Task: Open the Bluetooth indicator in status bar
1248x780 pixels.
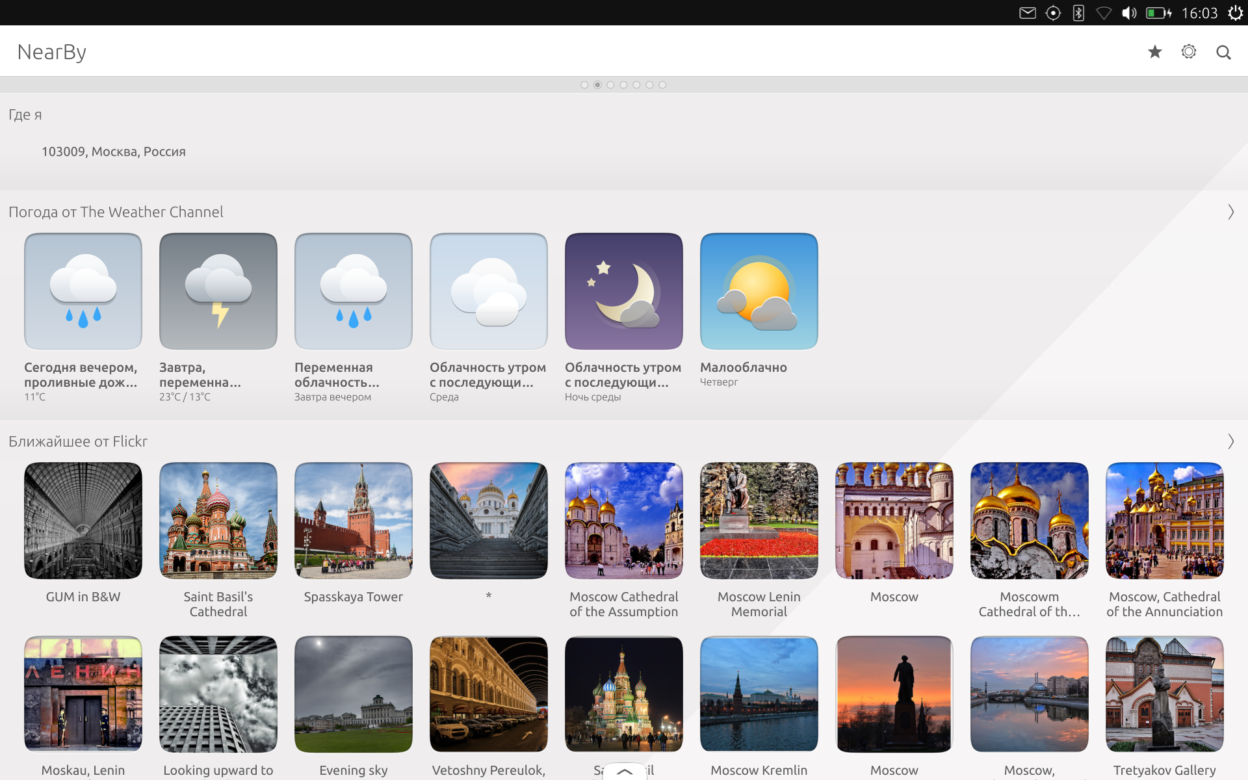Action: click(x=1078, y=13)
